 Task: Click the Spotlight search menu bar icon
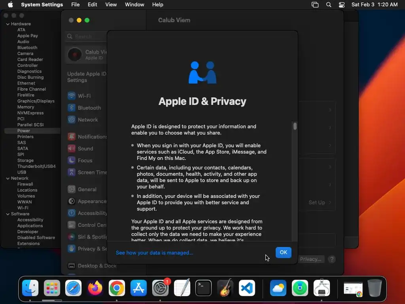(x=329, y=5)
